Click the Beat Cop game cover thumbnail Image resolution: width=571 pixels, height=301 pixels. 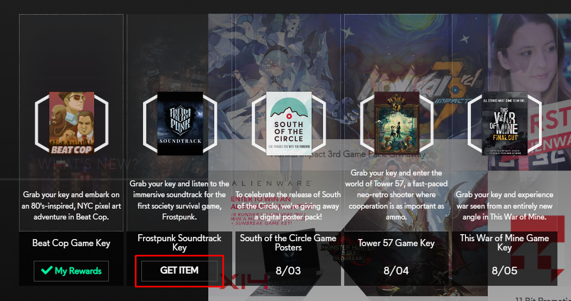tap(71, 123)
